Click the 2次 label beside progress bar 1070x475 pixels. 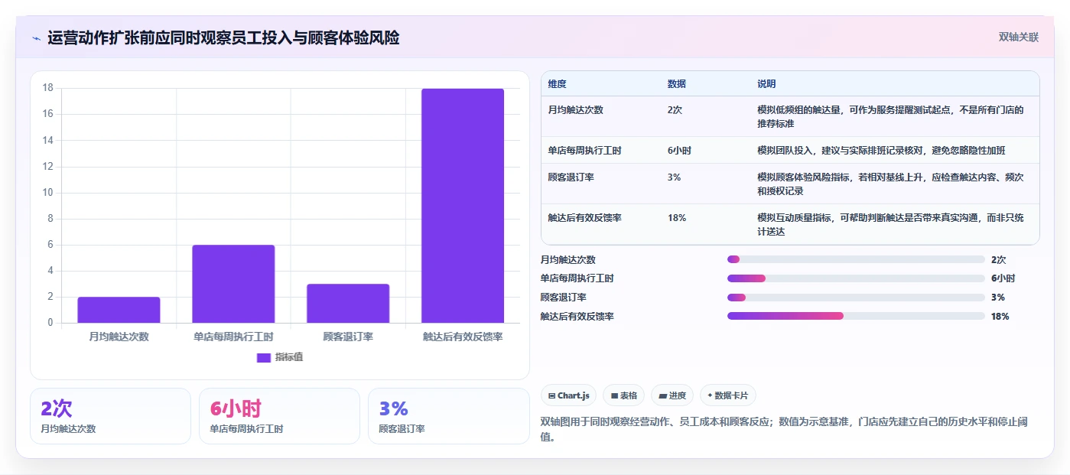[998, 260]
